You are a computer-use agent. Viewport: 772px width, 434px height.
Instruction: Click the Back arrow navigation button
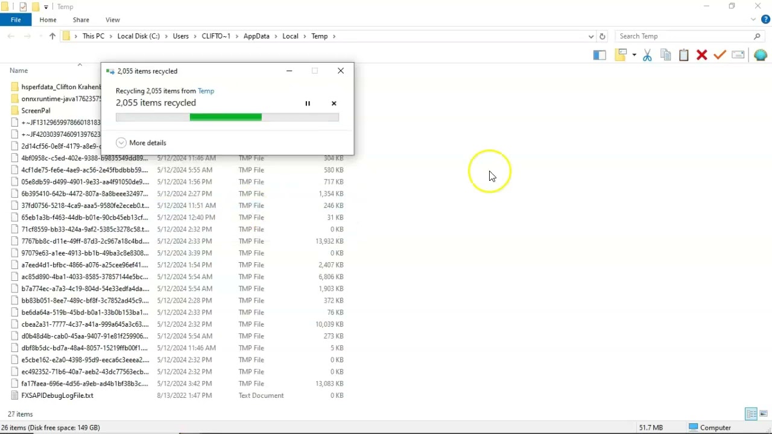point(11,36)
